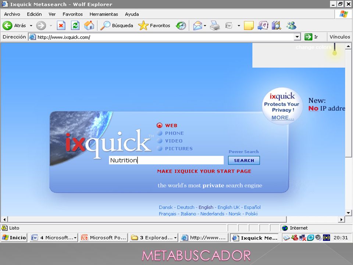Expand the edit-with dropdown arrow
Image resolution: width=353 pixels, height=265 pixels.
pyautogui.click(x=239, y=26)
